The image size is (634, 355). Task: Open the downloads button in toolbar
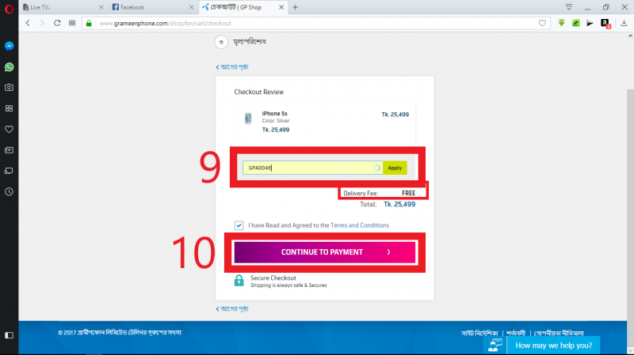[624, 23]
